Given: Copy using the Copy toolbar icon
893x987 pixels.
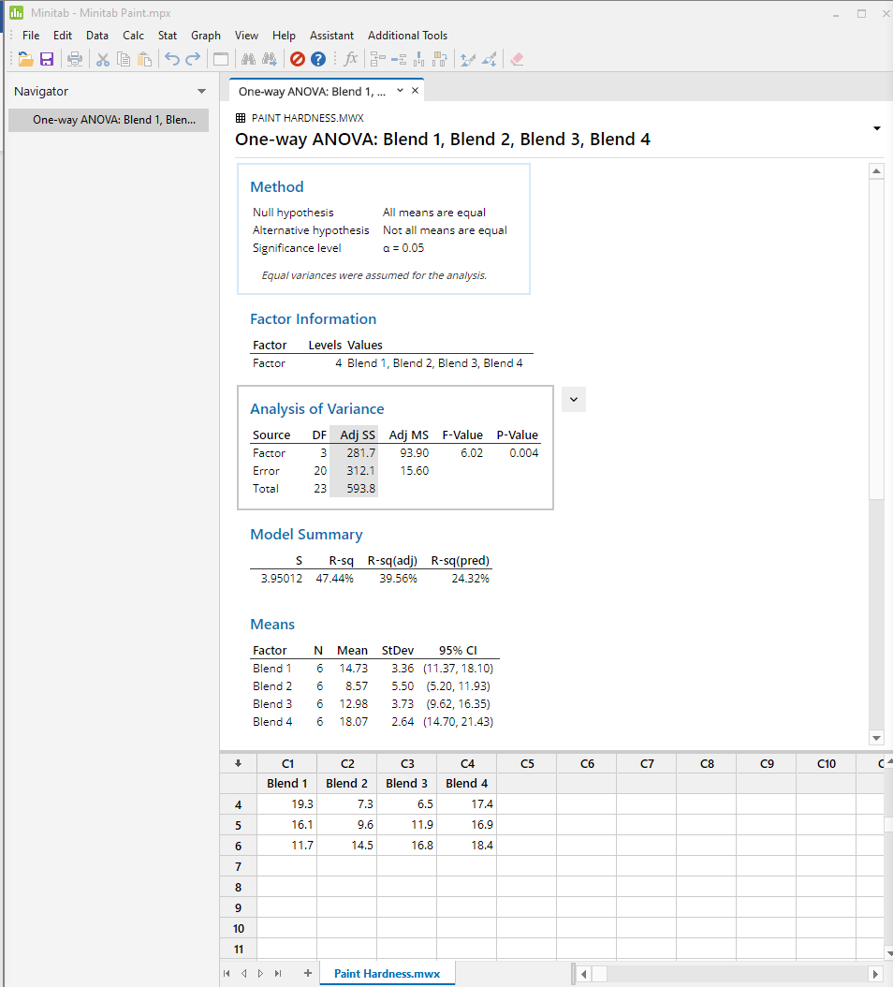Looking at the screenshot, I should (124, 59).
